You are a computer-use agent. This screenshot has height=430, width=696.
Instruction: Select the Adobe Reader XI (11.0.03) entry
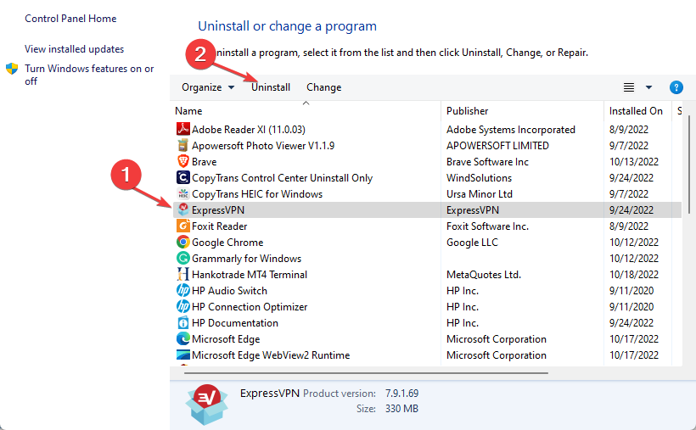(249, 130)
